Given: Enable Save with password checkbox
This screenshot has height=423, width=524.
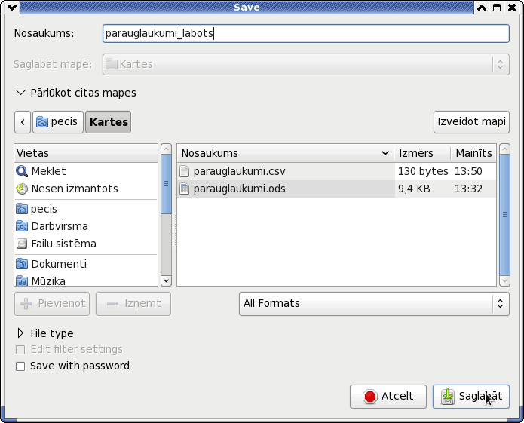Looking at the screenshot, I should [x=20, y=366].
